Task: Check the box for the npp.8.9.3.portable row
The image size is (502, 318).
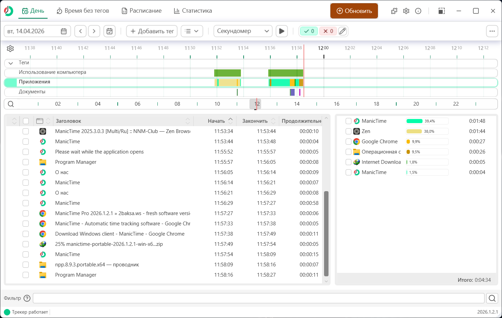Action: [x=26, y=265]
